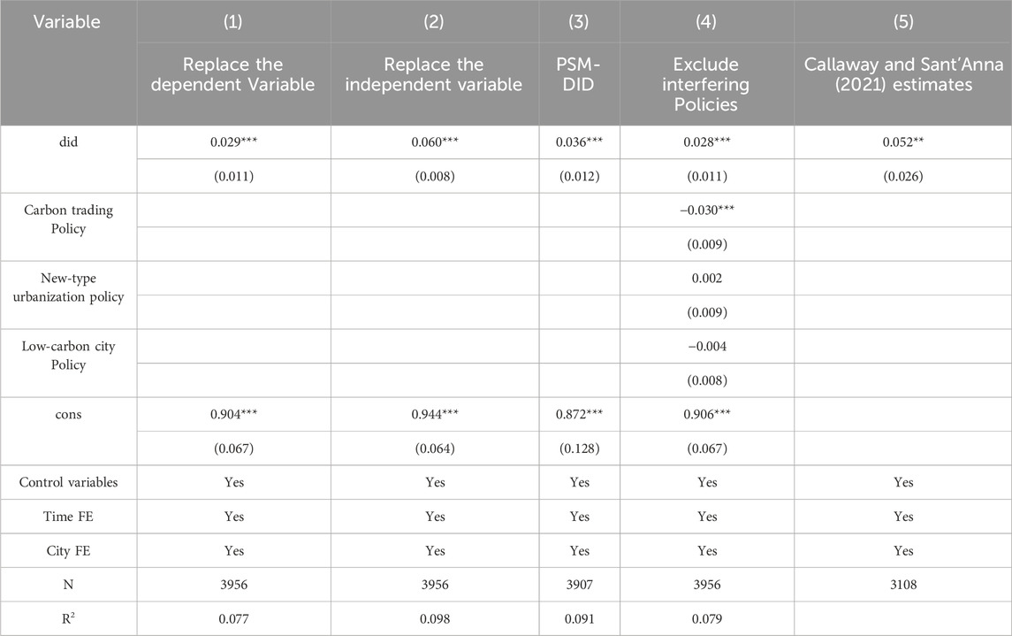Screen dimensions: 1012x636
Task: Click 'Exclude interfering Policies' header
Action: coord(706,85)
